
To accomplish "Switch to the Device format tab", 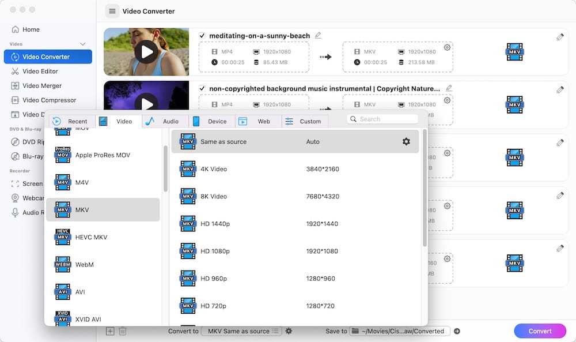I will coord(212,121).
